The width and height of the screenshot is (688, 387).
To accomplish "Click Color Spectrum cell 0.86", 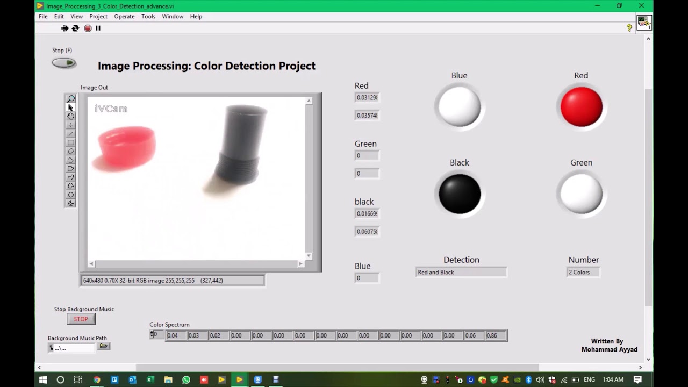I will click(496, 335).
